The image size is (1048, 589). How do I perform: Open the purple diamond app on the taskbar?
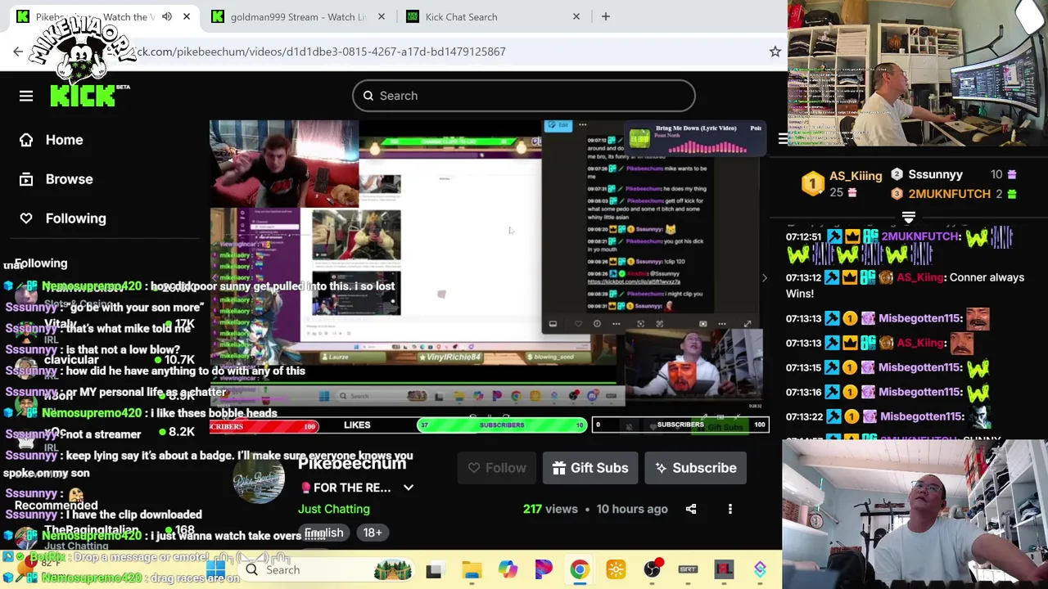[760, 569]
